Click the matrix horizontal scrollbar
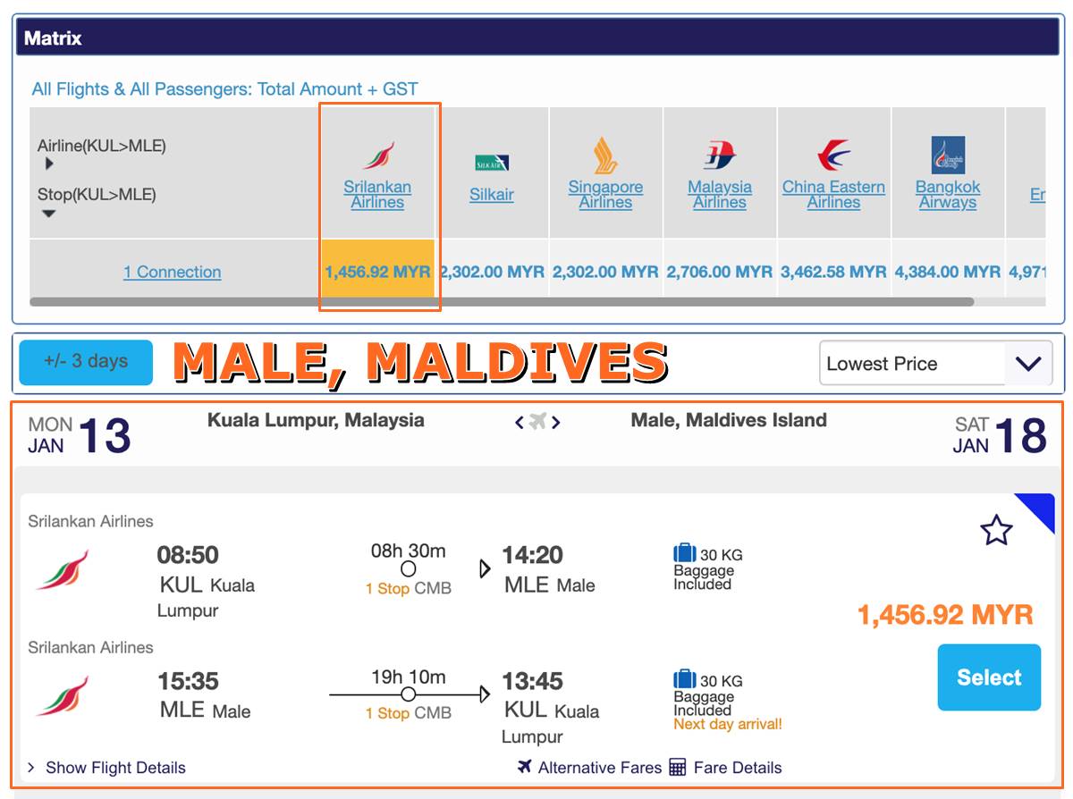This screenshot has width=1073, height=799. click(502, 302)
